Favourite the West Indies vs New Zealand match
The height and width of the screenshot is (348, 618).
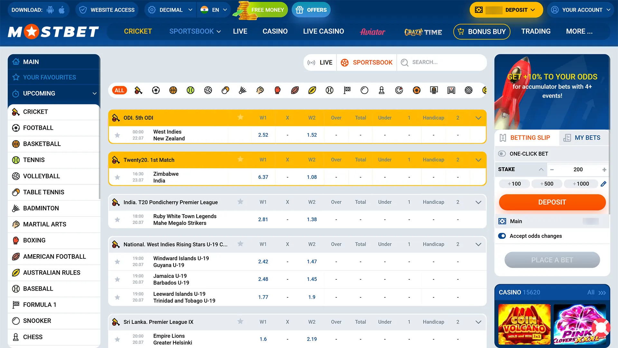pos(117,135)
